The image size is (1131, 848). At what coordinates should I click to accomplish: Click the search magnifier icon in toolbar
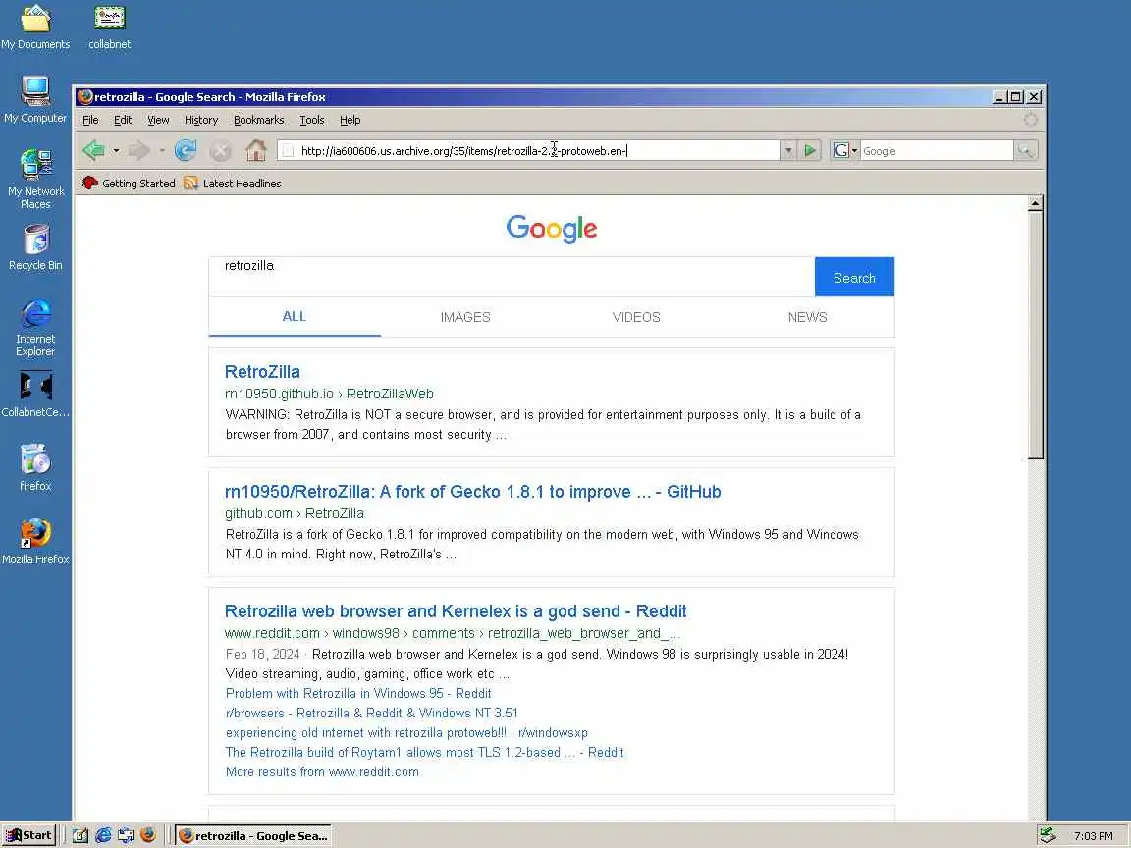(x=1025, y=151)
